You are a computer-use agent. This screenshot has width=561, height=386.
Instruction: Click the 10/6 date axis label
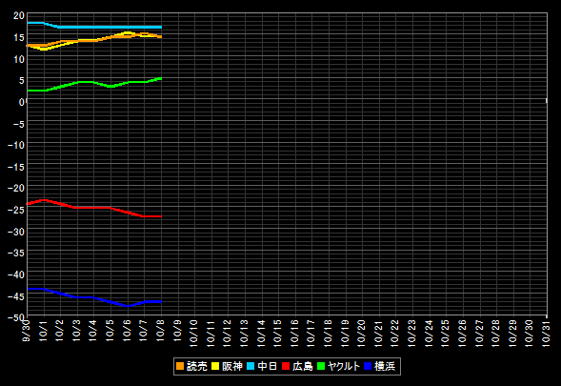128,330
